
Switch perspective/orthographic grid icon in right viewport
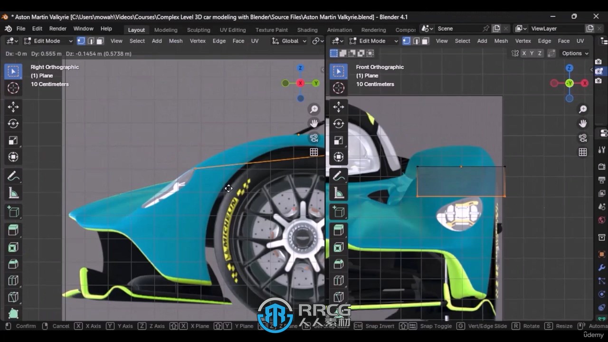pos(583,152)
